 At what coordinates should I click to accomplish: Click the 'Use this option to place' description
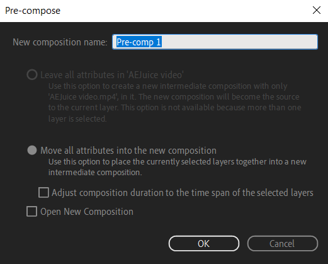coord(178,162)
